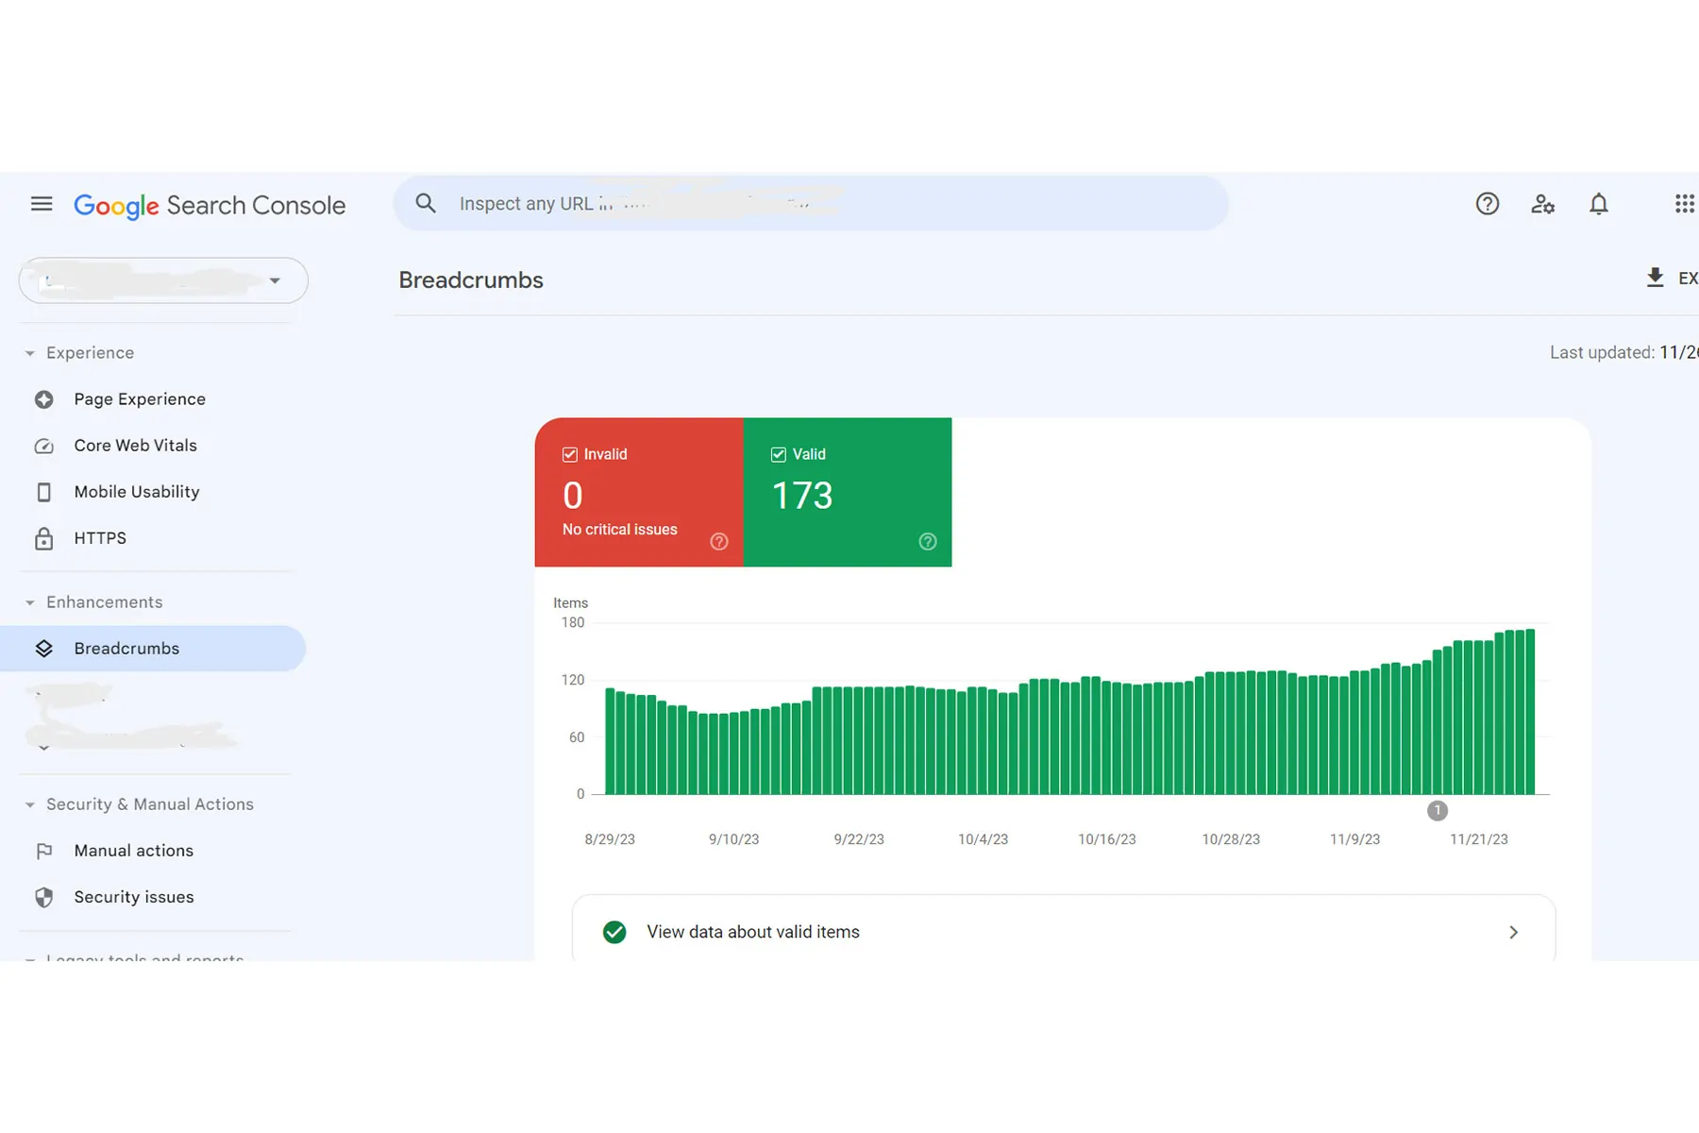
Task: Collapse the Experience section
Action: coord(30,353)
